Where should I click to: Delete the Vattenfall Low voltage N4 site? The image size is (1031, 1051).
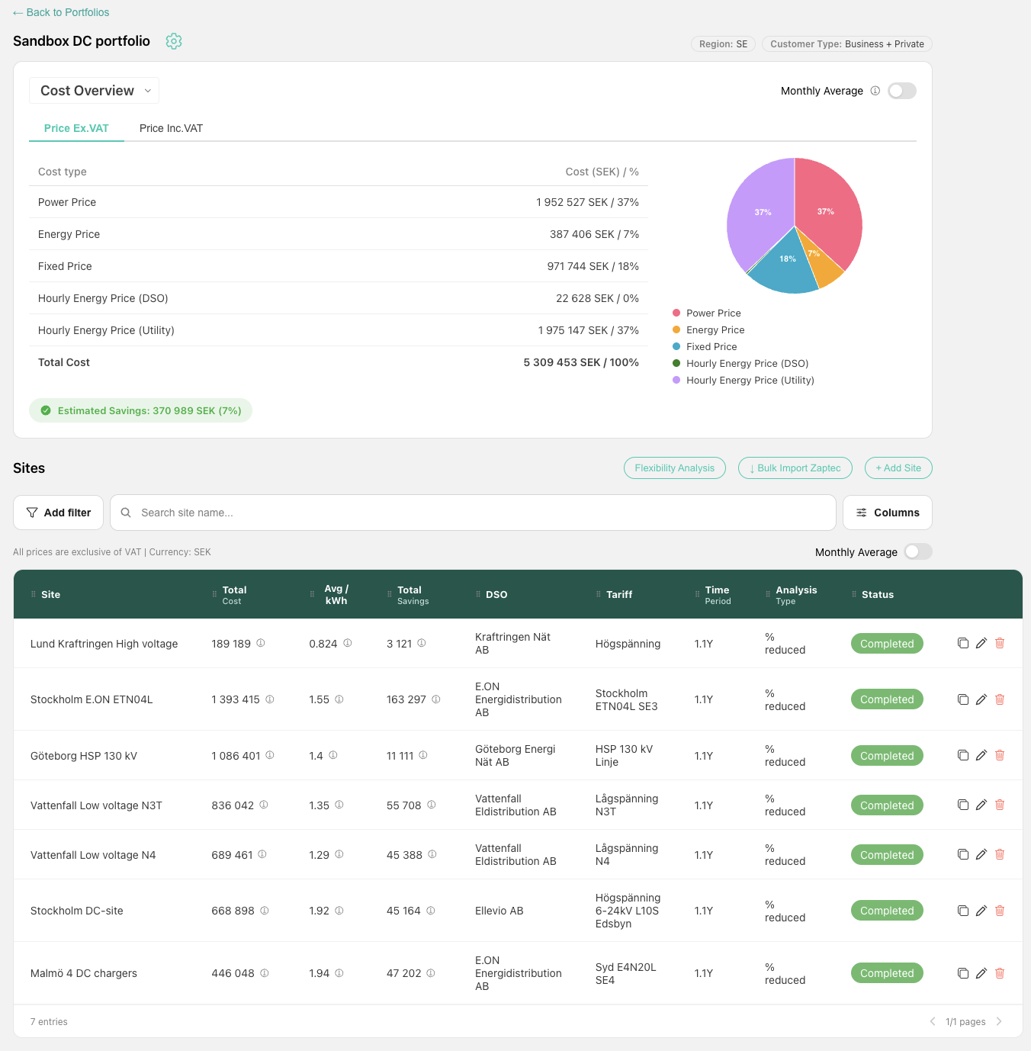1000,854
